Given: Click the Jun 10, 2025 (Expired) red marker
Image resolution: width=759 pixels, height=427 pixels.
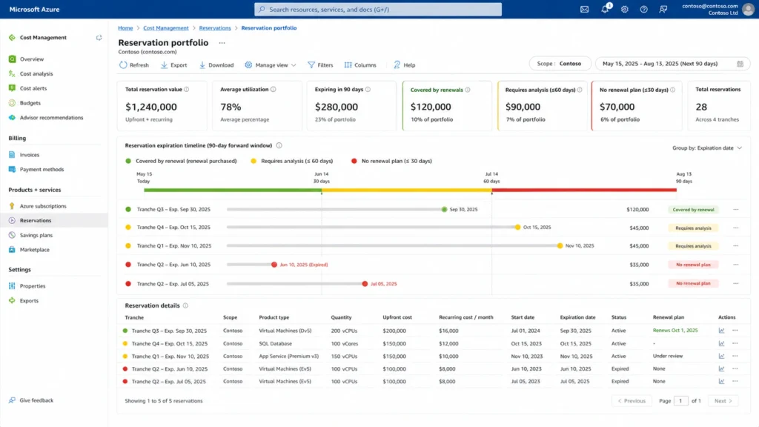Looking at the screenshot, I should click(x=274, y=265).
